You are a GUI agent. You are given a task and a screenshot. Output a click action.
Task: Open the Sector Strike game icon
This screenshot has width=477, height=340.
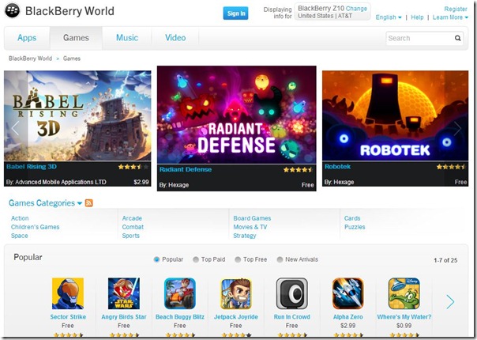click(67, 293)
